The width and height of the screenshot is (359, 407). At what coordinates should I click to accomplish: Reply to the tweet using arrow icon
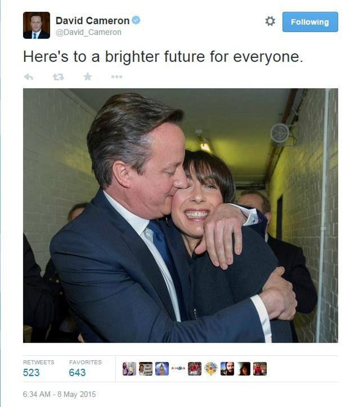[28, 77]
